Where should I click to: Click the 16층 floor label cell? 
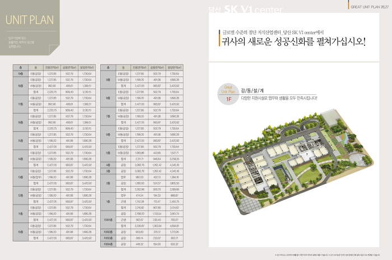click(21, 122)
